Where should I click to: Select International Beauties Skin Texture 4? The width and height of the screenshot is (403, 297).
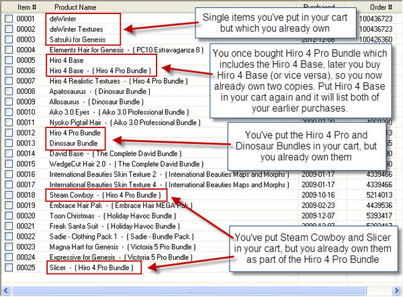click(x=103, y=184)
